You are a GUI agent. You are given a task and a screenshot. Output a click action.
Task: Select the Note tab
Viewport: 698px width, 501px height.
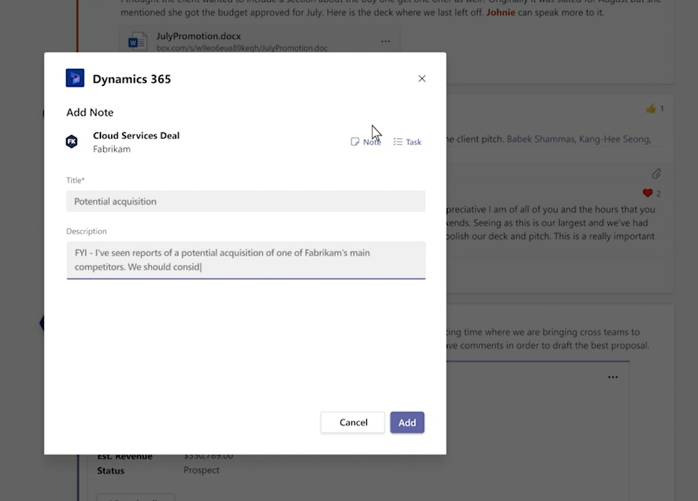pos(366,142)
